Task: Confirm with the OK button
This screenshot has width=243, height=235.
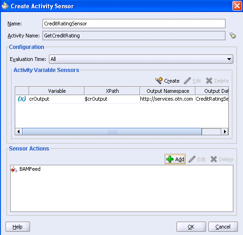Action: 191,227
